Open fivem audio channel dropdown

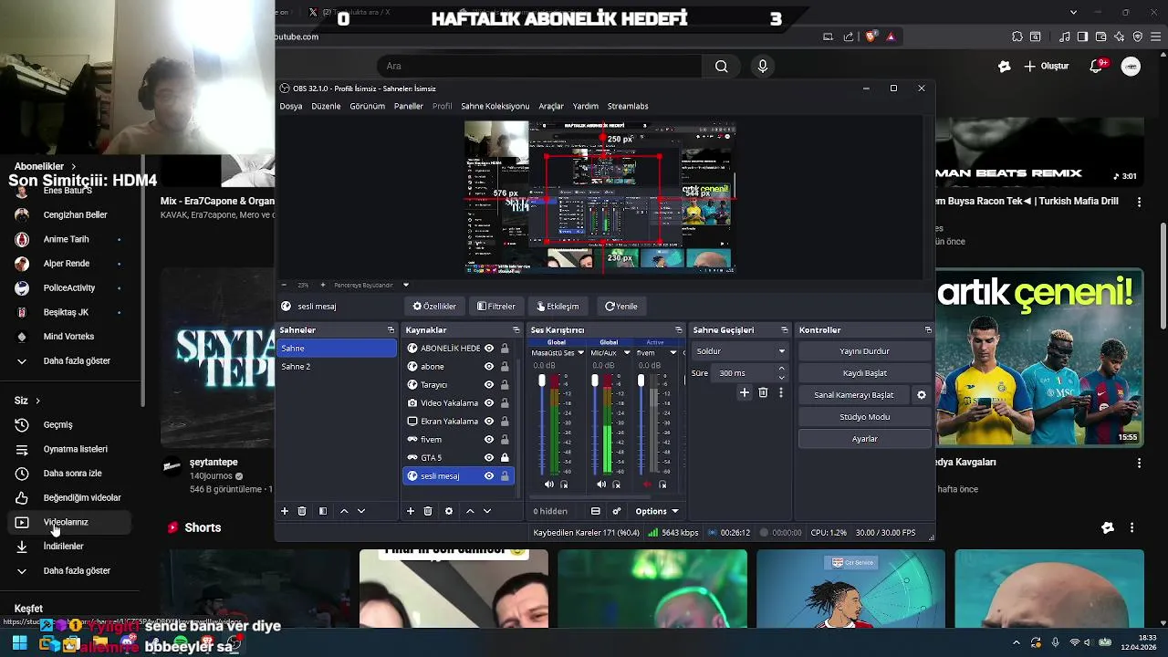pos(673,353)
